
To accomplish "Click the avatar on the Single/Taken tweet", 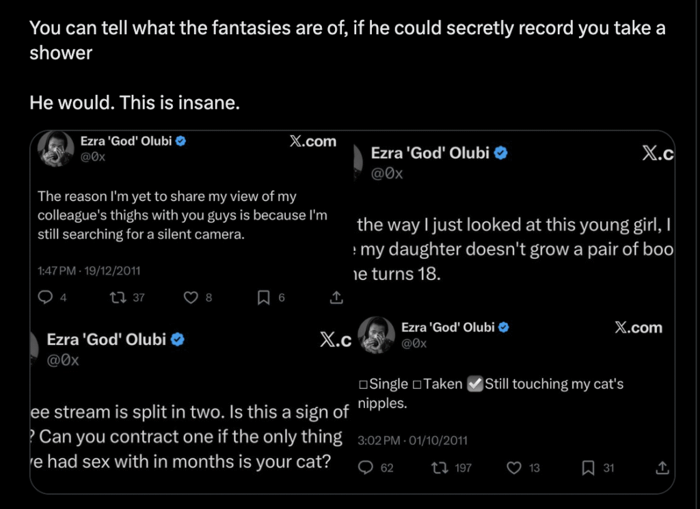I will click(x=377, y=335).
